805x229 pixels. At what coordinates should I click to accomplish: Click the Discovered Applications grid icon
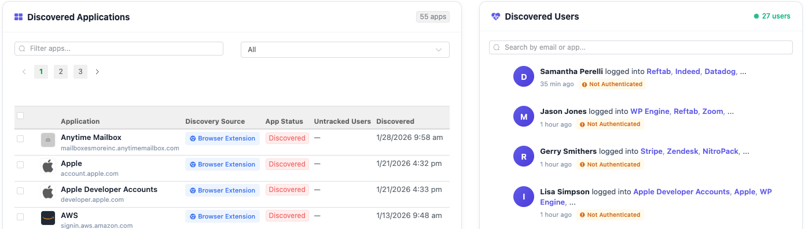19,17
